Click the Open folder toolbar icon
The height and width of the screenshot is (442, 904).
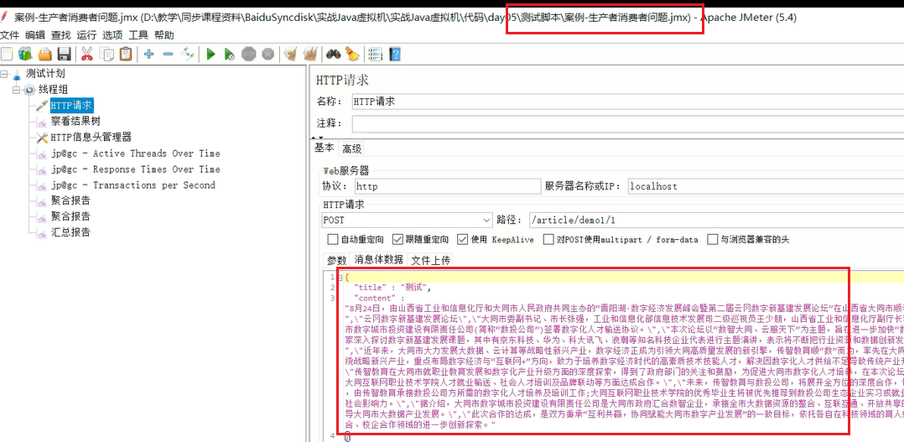(44, 55)
